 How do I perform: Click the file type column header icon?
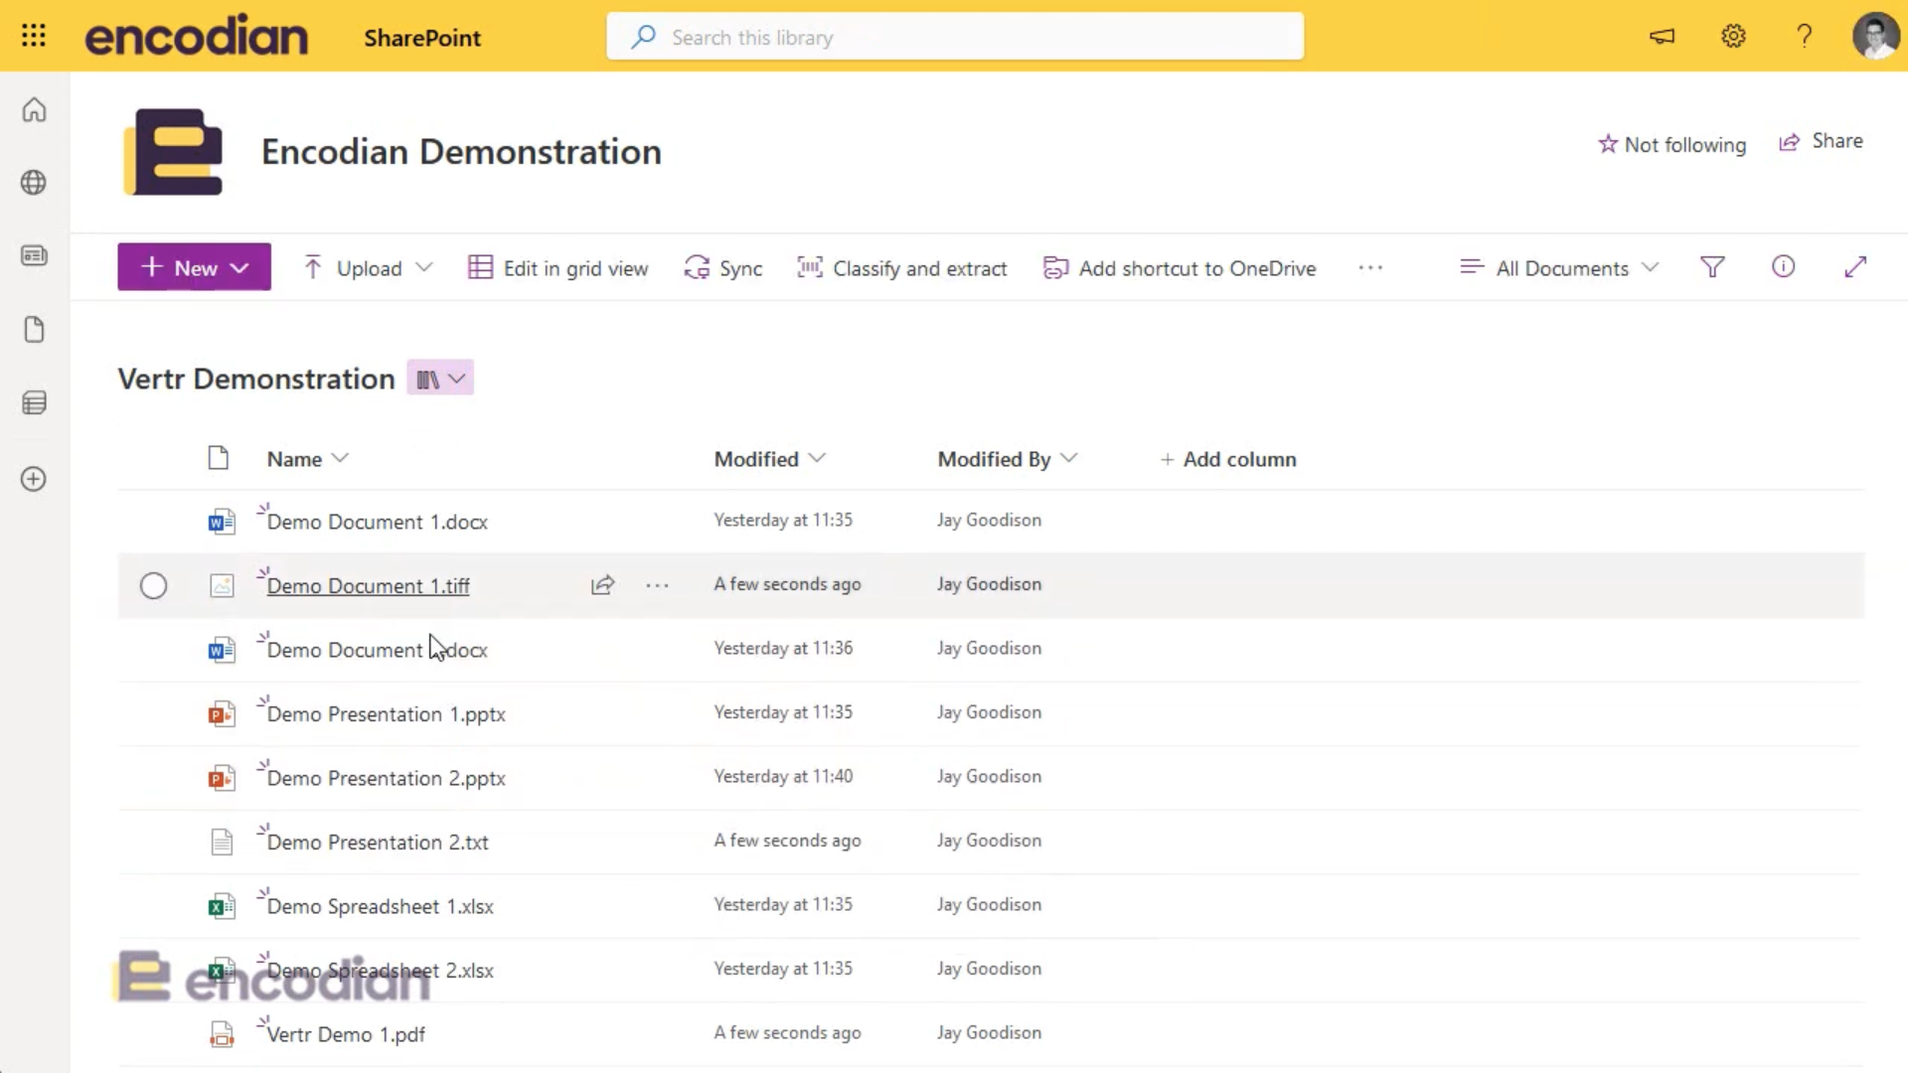click(219, 458)
